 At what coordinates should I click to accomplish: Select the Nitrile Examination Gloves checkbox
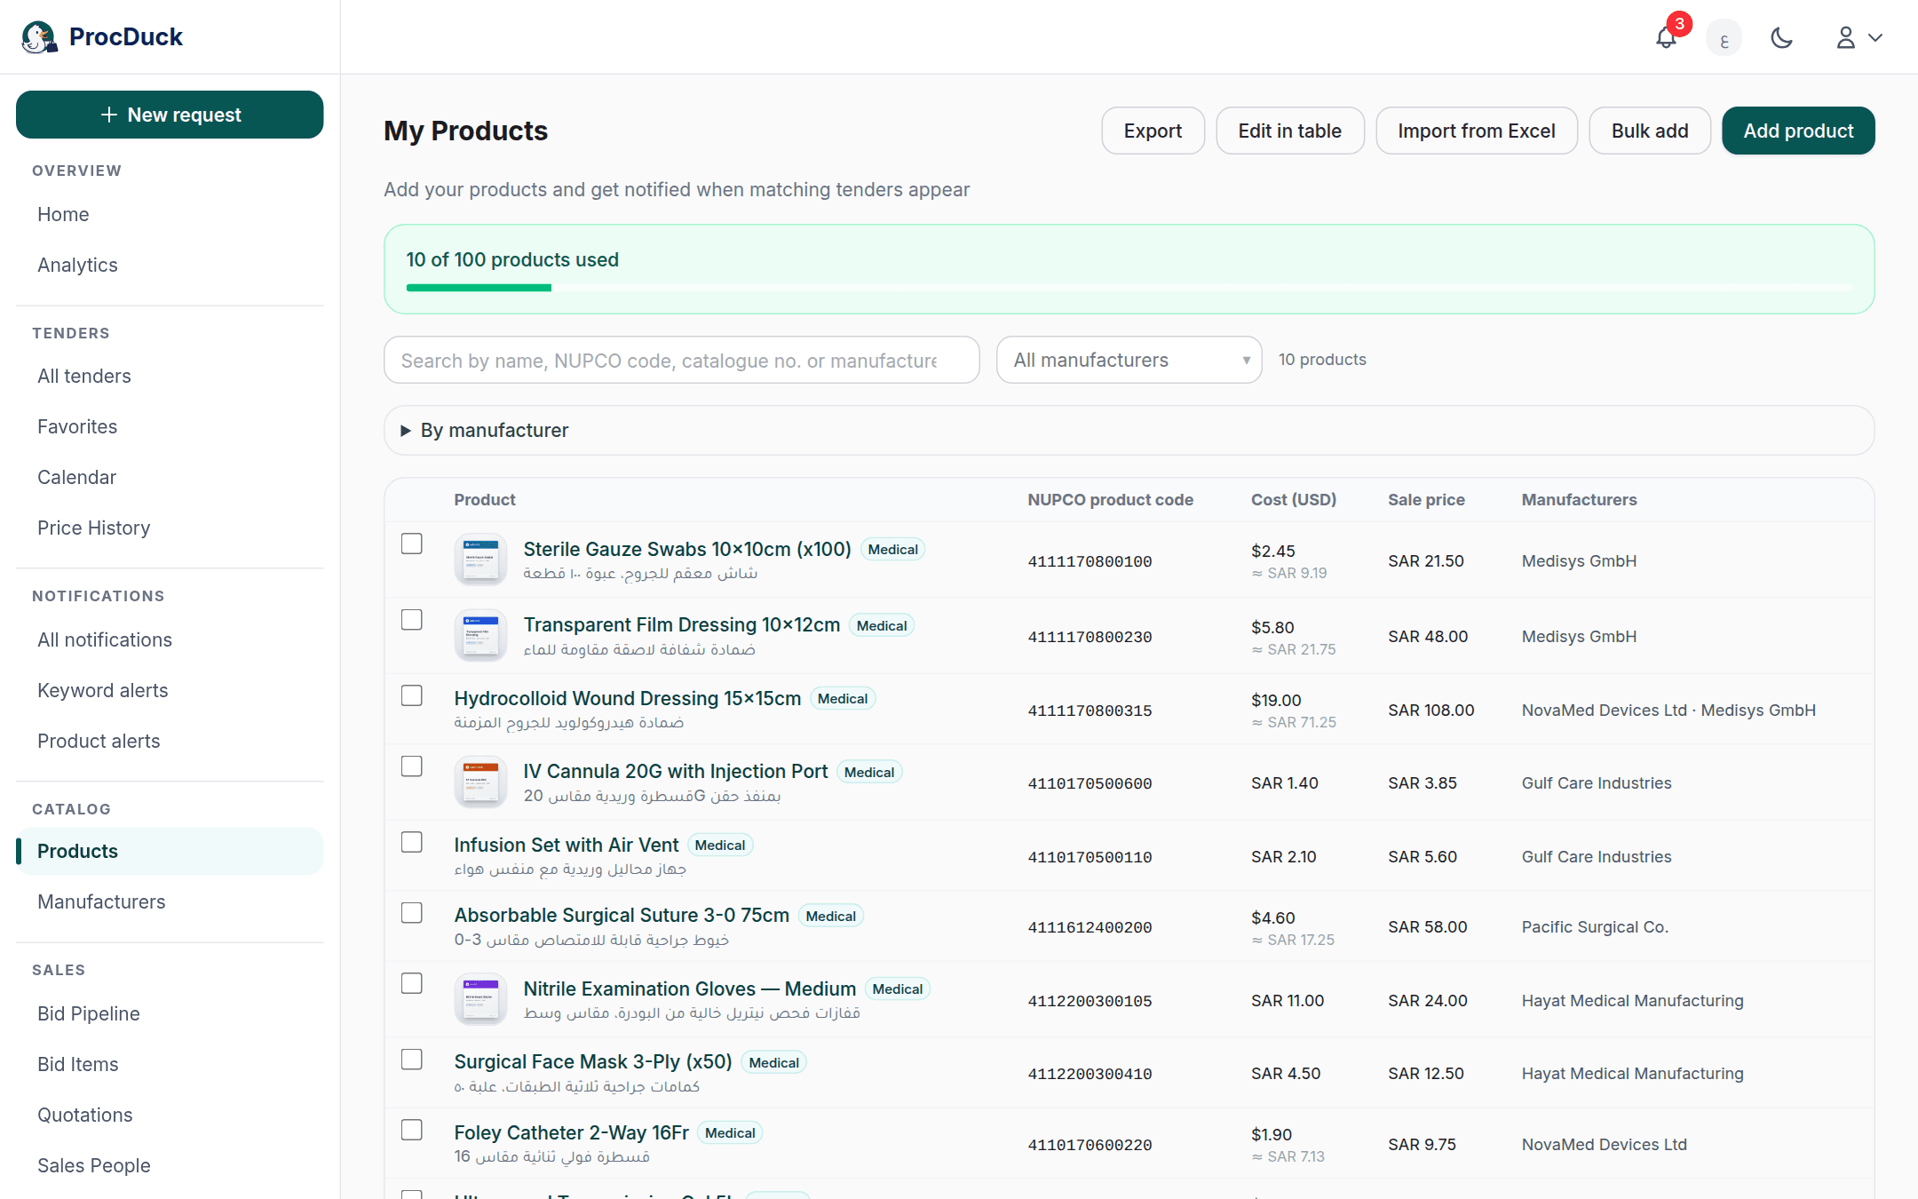411,983
